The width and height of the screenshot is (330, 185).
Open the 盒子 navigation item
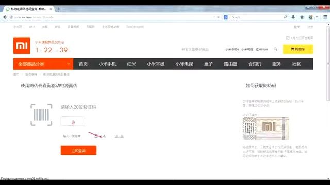click(208, 64)
